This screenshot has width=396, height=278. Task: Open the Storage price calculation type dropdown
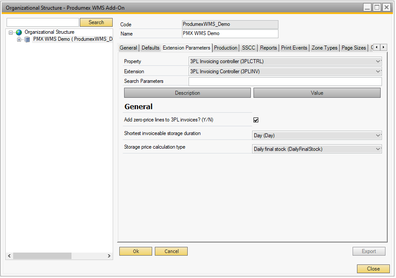(x=378, y=150)
